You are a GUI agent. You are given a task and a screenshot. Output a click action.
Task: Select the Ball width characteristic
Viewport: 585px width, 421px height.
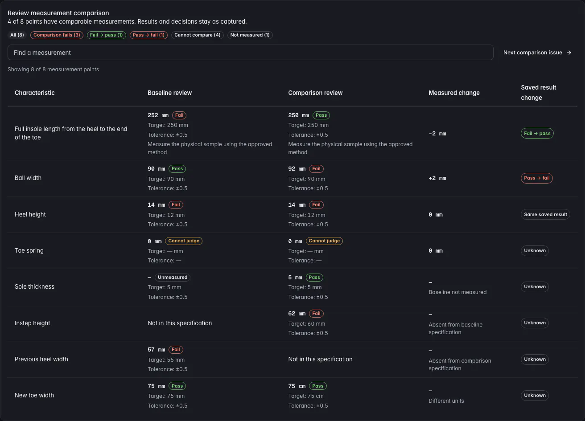click(x=28, y=178)
